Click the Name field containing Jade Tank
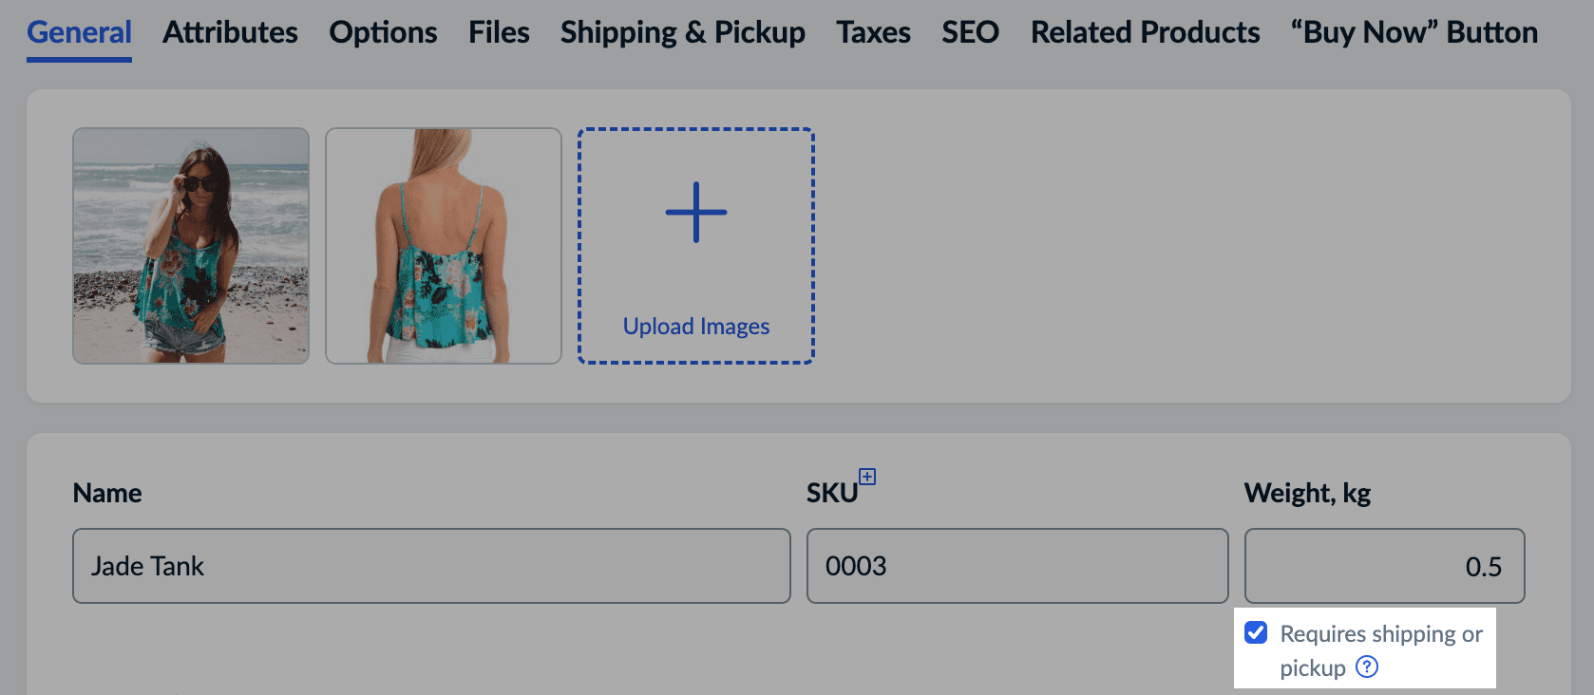This screenshot has width=1594, height=695. (431, 566)
